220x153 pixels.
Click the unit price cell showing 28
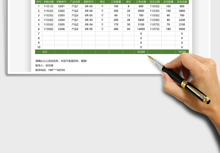point(128,20)
